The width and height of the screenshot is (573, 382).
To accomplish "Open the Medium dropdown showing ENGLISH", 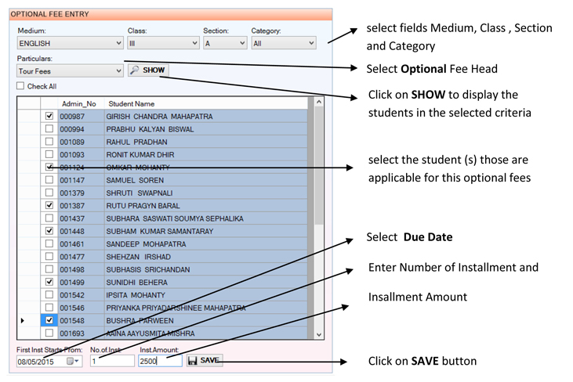I will coord(70,43).
